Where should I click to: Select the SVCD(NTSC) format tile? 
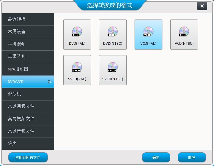coord(113,70)
